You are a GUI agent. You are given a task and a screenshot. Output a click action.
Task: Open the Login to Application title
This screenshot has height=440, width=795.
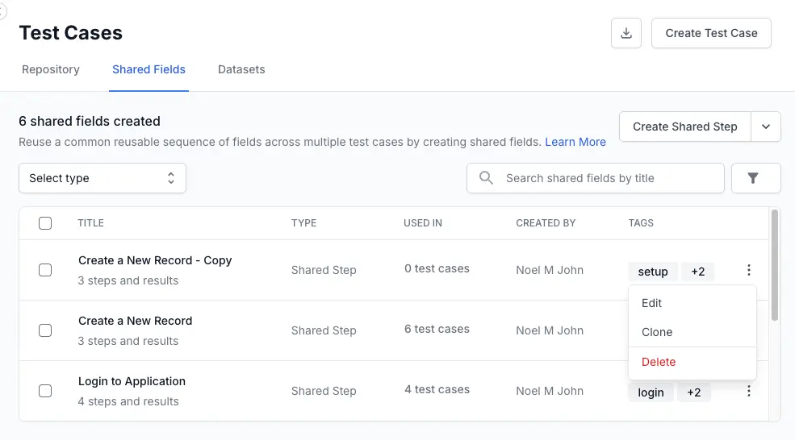[132, 381]
